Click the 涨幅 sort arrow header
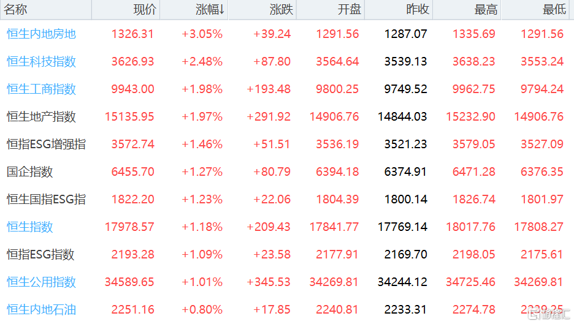574x324 pixels. click(x=210, y=10)
